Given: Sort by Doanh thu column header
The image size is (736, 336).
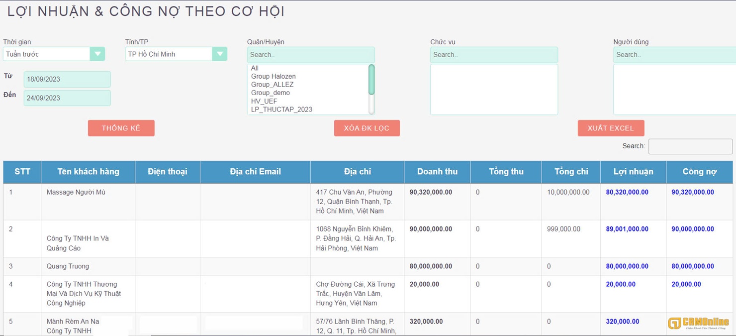Looking at the screenshot, I should (x=437, y=172).
